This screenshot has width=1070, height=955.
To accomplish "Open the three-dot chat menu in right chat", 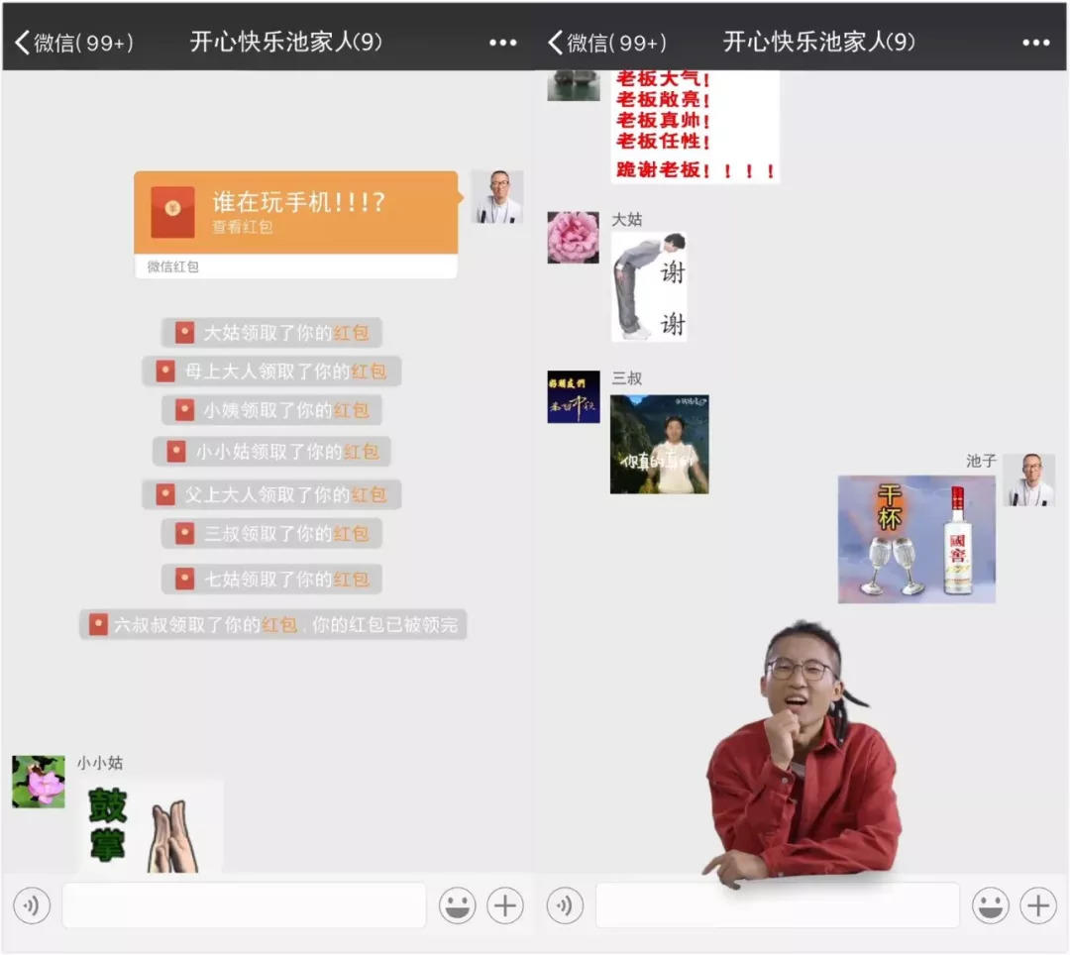I will (1035, 43).
